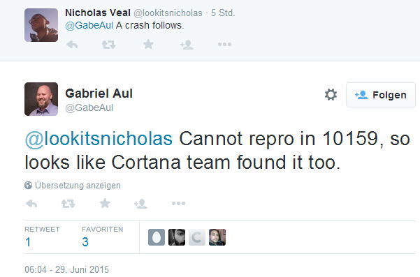Reply to Gabriel Aul's tweet
The image size is (420, 277).
31,204
